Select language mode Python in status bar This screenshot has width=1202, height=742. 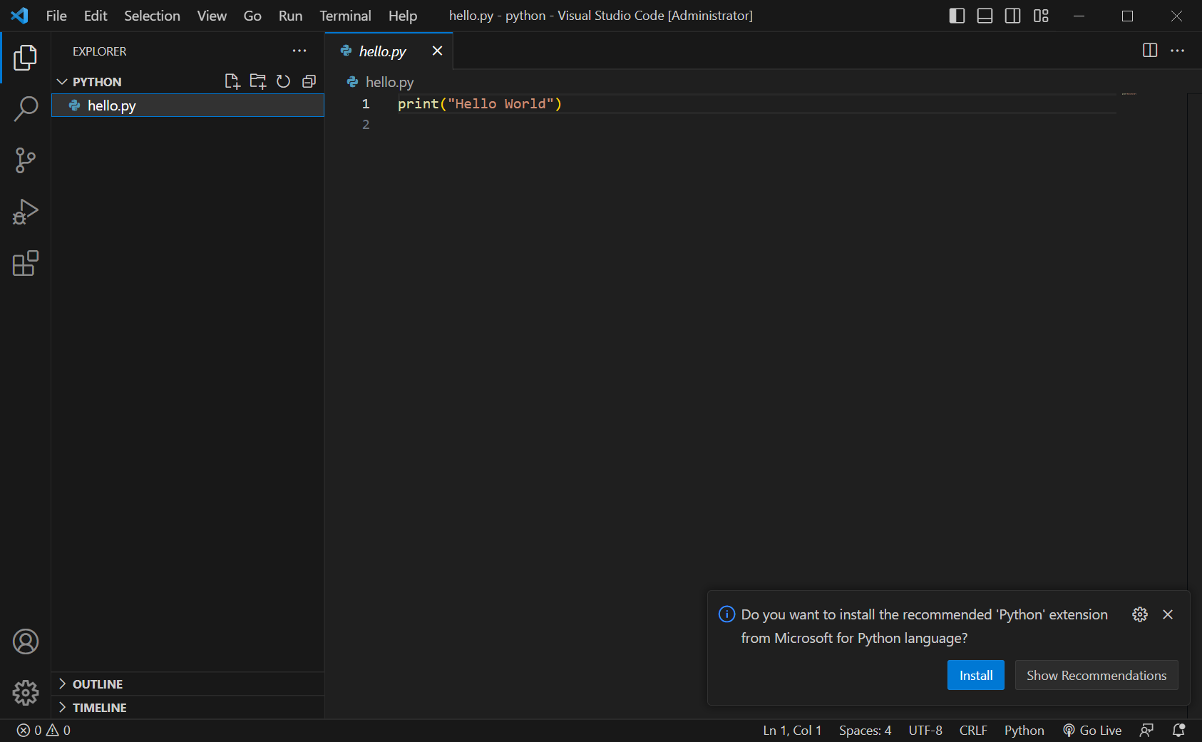1024,730
